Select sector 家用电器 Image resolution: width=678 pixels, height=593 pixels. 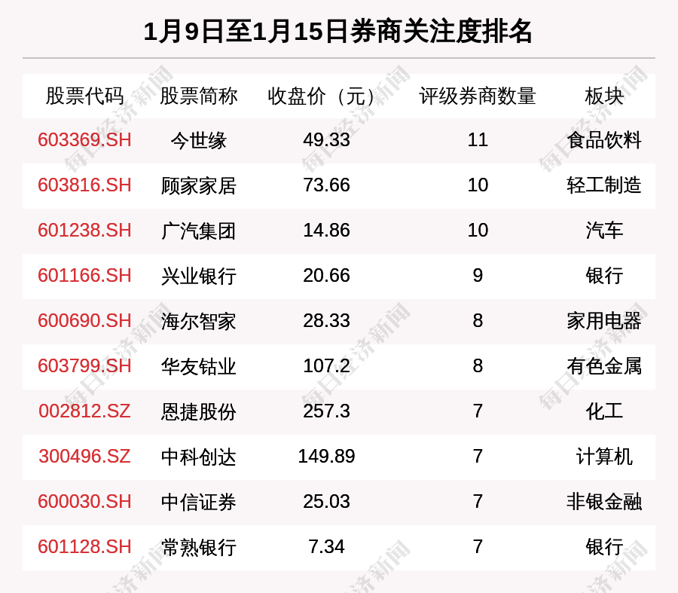[604, 322]
